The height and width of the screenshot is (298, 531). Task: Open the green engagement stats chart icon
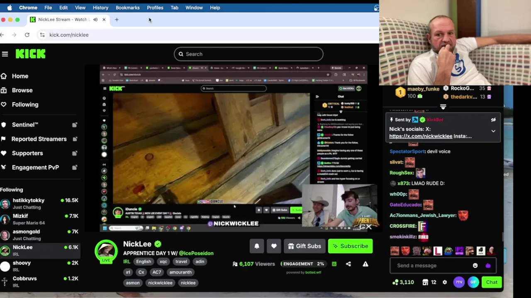334,264
